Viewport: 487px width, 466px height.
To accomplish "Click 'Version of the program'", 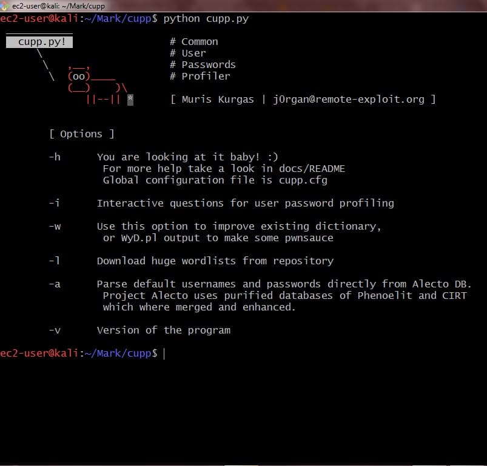I will point(164,330).
